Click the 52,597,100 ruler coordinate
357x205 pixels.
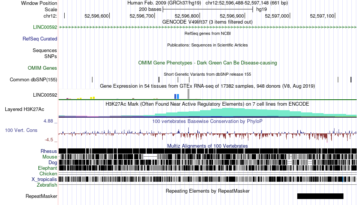(322, 16)
